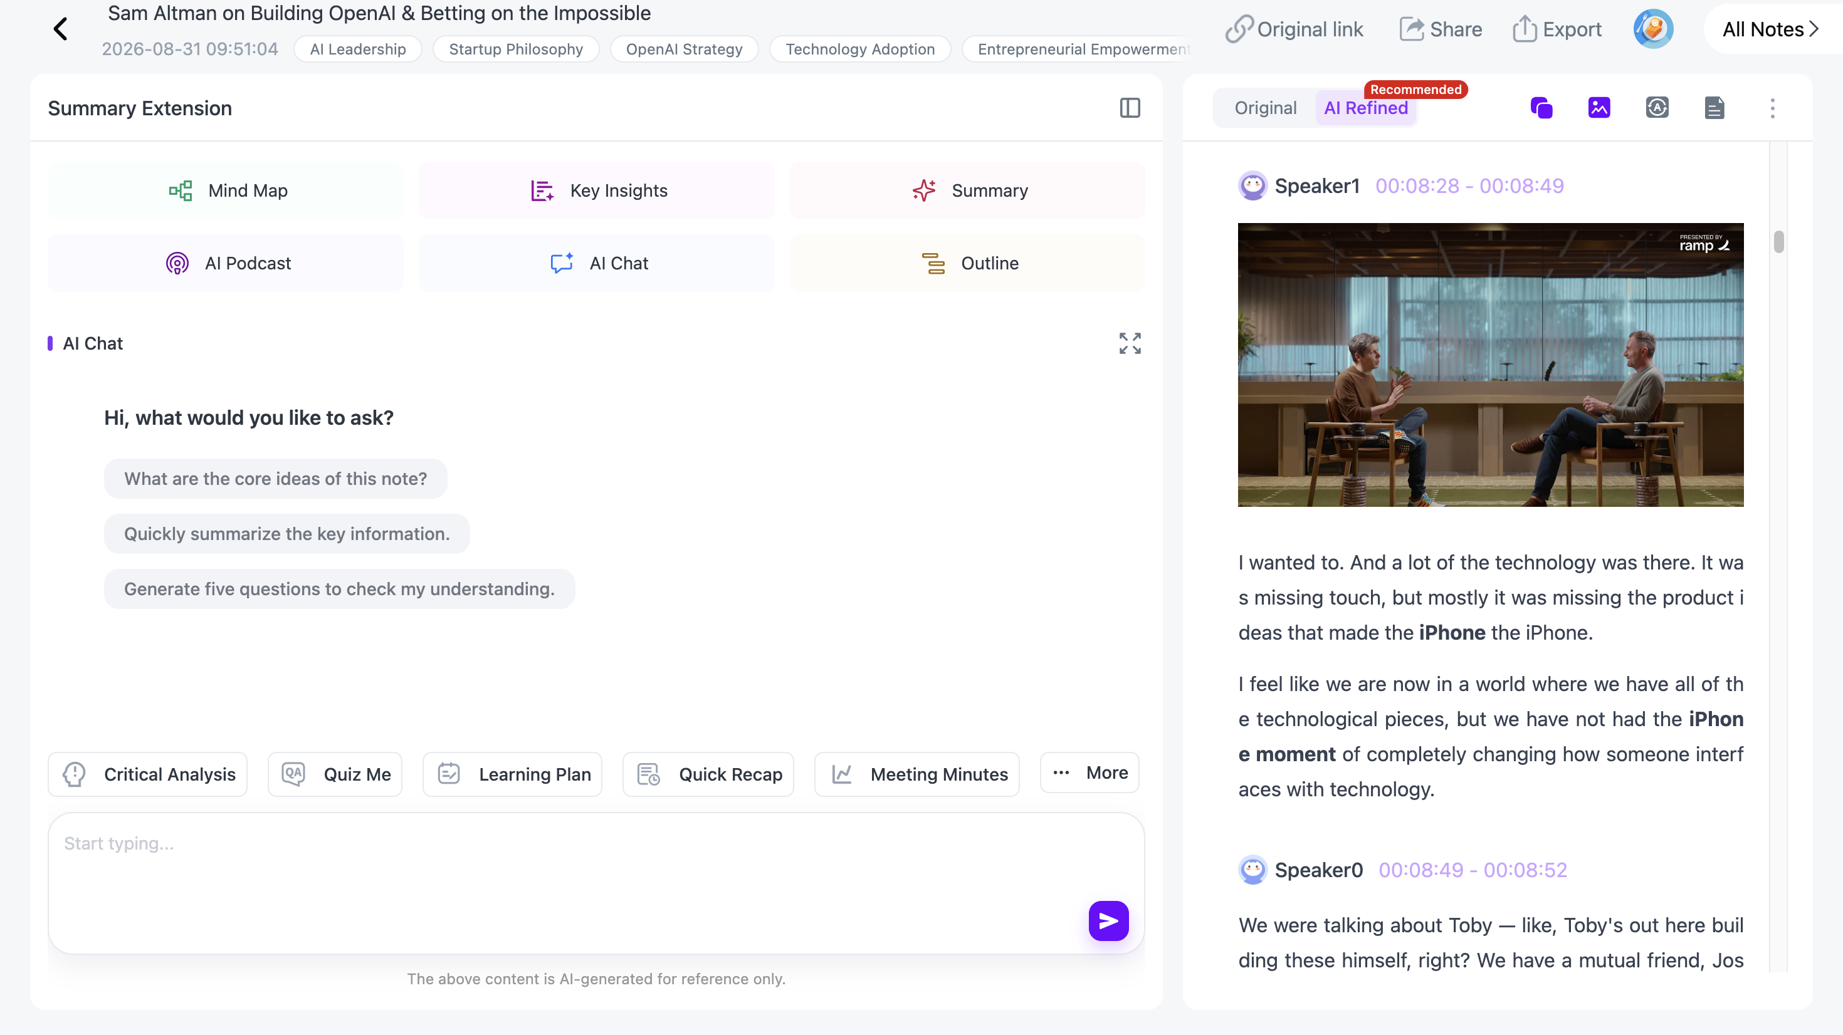Click the Learning Plan button
The width and height of the screenshot is (1843, 1035).
(512, 774)
